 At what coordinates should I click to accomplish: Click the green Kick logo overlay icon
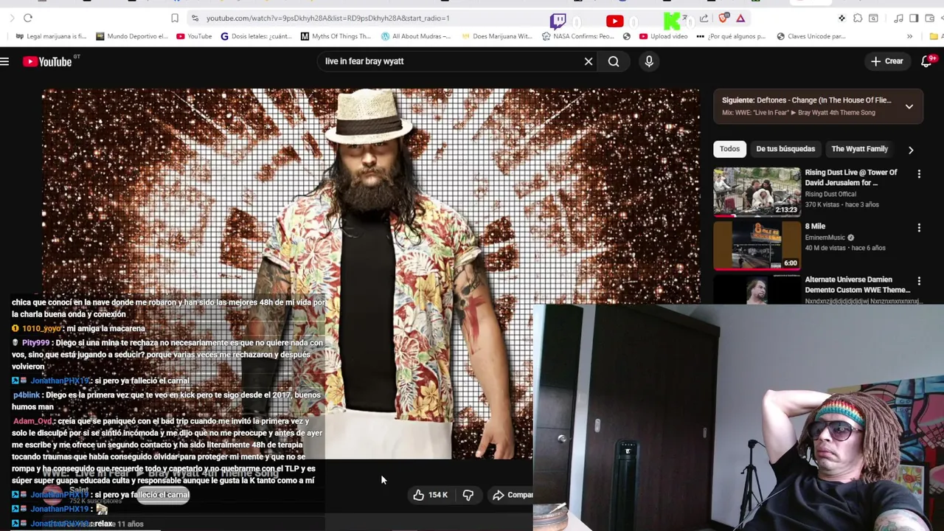pos(671,21)
